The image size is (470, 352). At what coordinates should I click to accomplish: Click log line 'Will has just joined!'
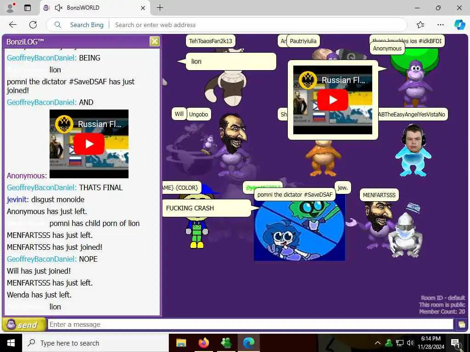tap(39, 271)
